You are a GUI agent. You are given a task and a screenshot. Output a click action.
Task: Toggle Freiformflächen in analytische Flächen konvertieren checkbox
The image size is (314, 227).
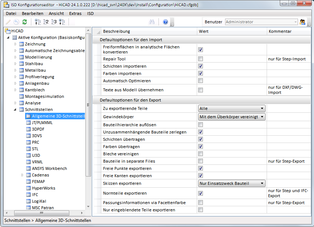pos(200,49)
